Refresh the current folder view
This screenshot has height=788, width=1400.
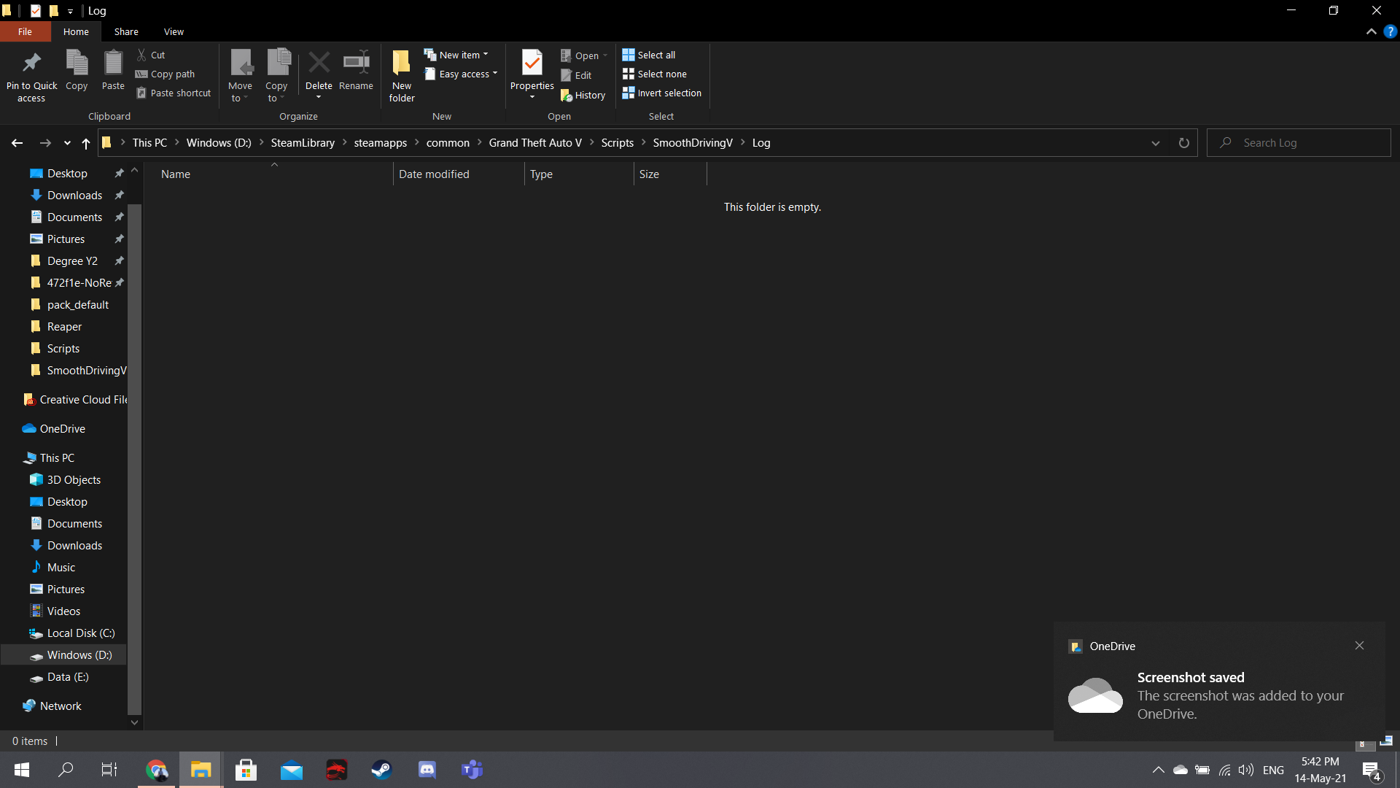click(x=1183, y=143)
